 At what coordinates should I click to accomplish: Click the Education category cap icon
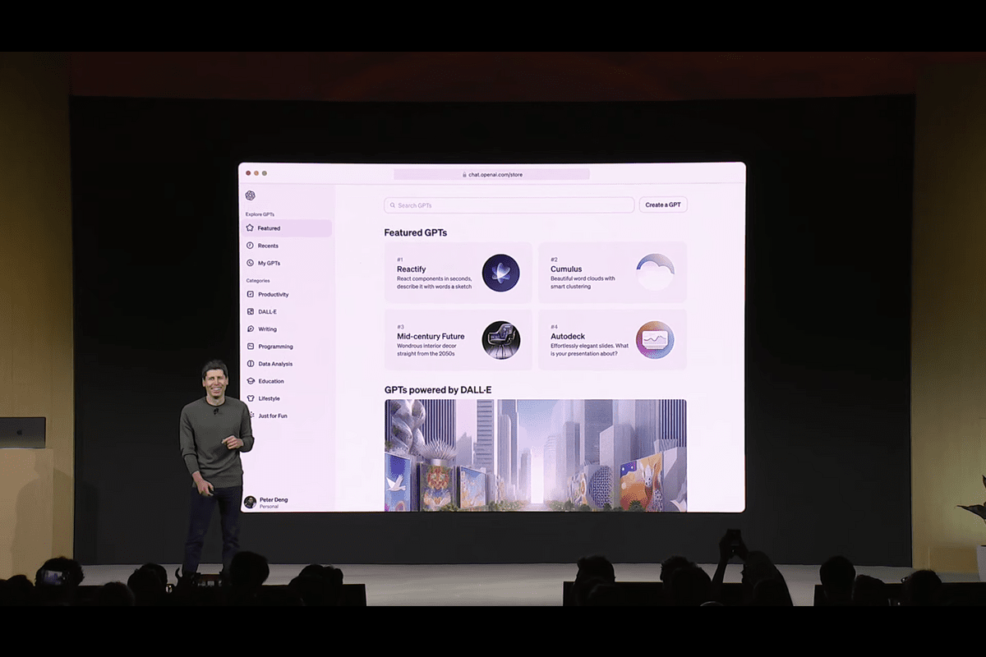pos(251,381)
